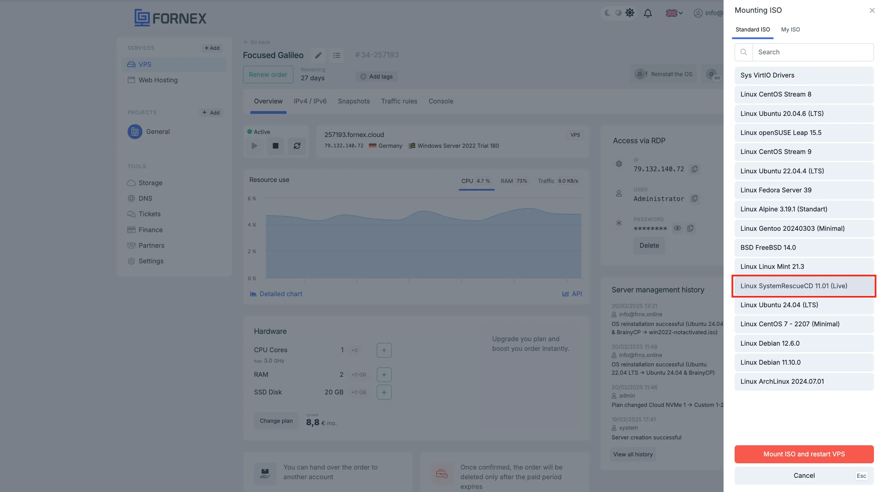Open the Console tab
This screenshot has width=885, height=492.
[441, 101]
